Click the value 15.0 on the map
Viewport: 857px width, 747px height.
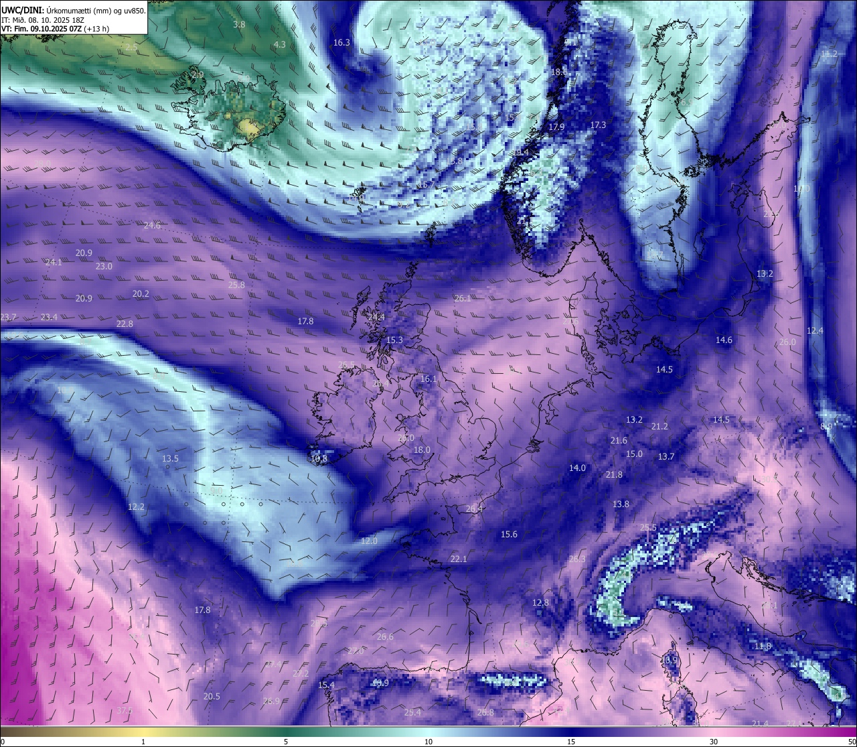click(634, 454)
